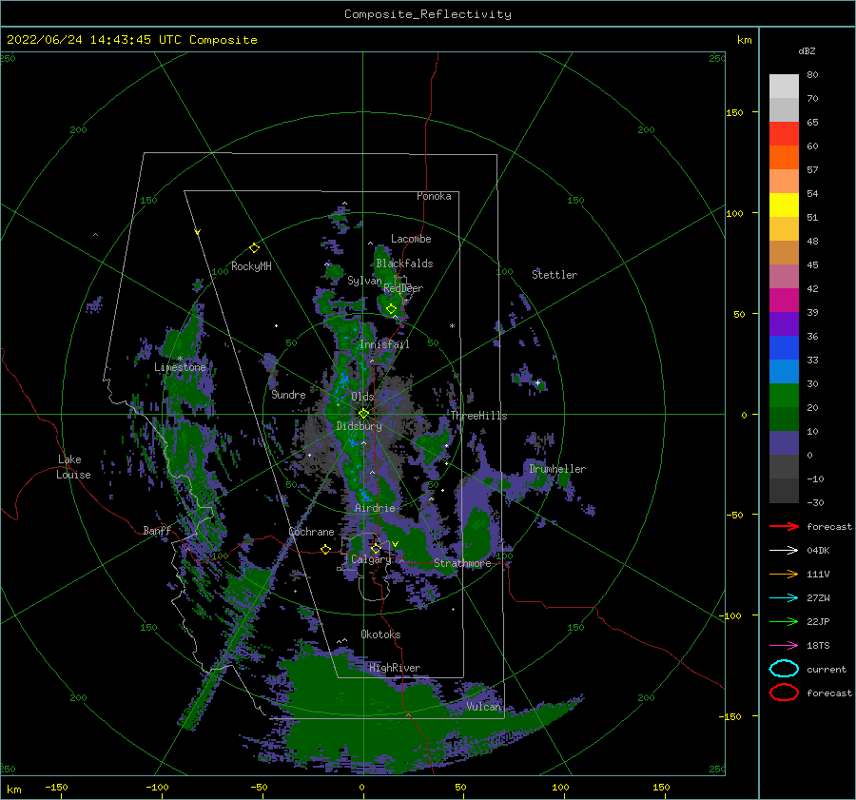Click the magenta 18TS arrow icon
The height and width of the screenshot is (800, 856).
pos(784,646)
